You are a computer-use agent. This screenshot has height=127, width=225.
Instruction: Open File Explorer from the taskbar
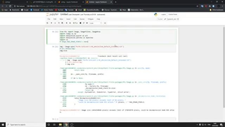[60, 125]
